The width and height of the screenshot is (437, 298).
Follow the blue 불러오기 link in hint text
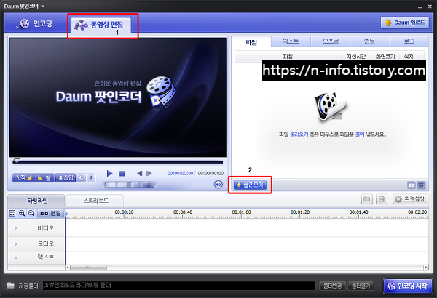tap(299, 134)
